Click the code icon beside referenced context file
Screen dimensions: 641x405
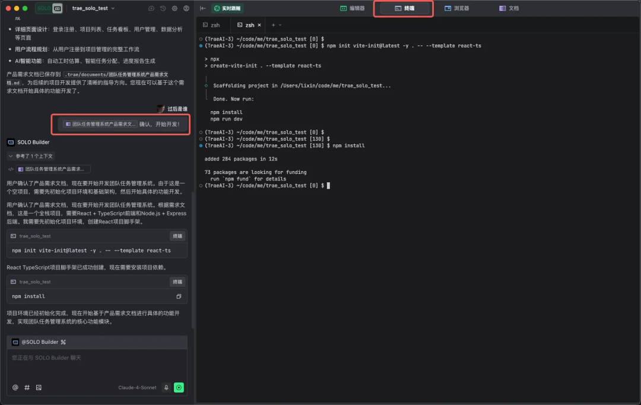point(11,169)
